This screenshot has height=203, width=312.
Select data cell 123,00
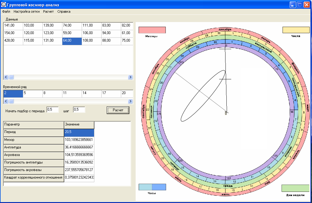point(52,34)
